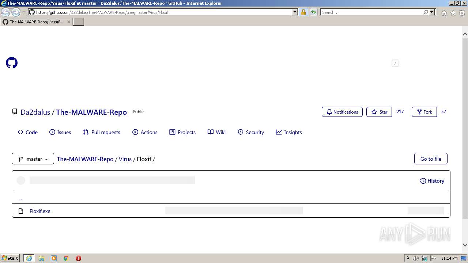Open the Da2dalus owner link

[x=35, y=112]
